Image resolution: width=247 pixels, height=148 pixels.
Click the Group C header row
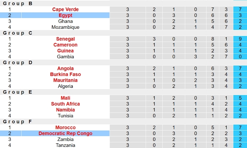[18, 33]
